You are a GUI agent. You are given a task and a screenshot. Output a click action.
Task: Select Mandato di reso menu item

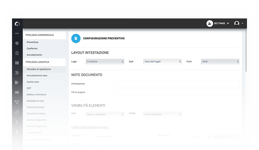tap(44, 101)
